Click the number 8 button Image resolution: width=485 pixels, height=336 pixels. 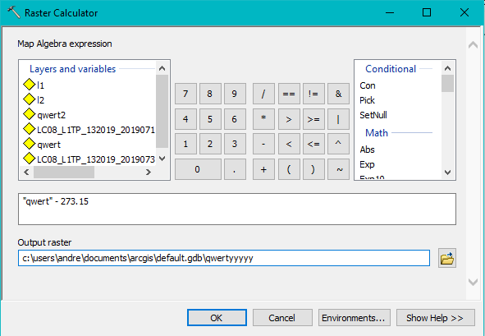coord(210,94)
